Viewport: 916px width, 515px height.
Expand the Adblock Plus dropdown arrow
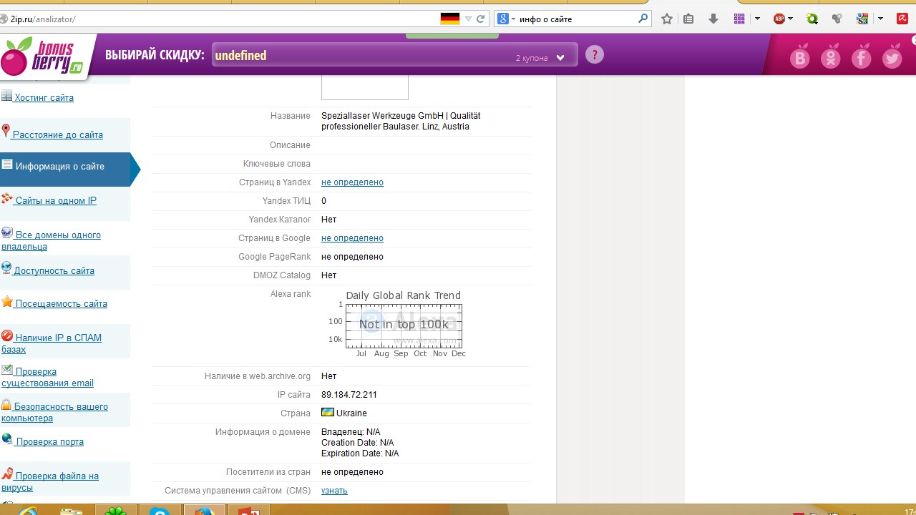791,19
